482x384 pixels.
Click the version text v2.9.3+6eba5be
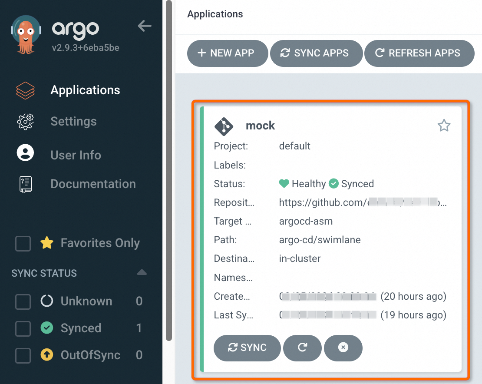pos(86,48)
